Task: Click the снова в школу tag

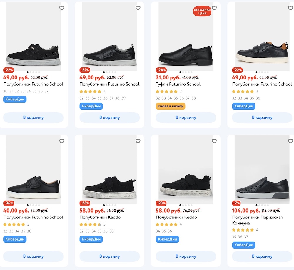Action: pyautogui.click(x=171, y=106)
